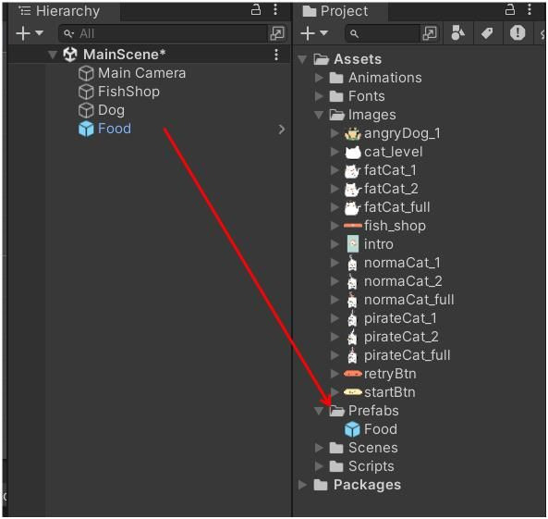Open scene search window icon in Hierarchy
The height and width of the screenshot is (519, 548).
point(277,33)
